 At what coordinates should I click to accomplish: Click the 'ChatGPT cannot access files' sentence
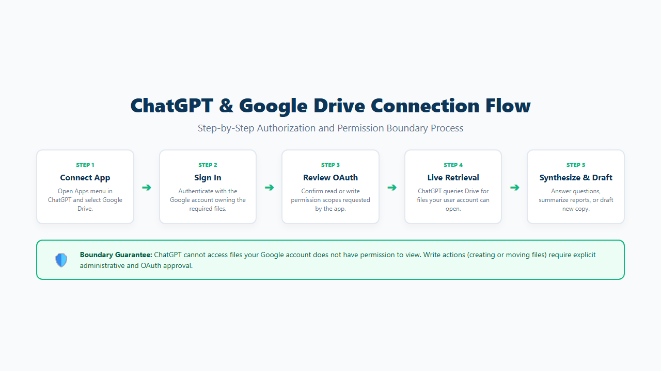(287, 255)
